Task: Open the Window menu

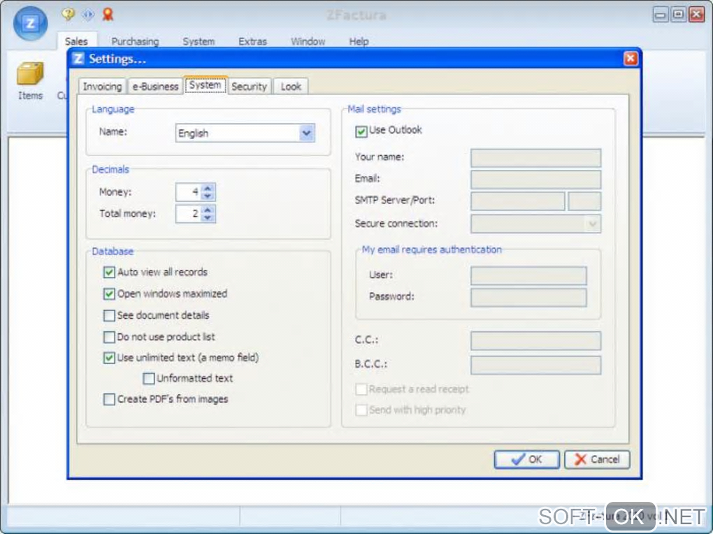Action: click(x=308, y=41)
